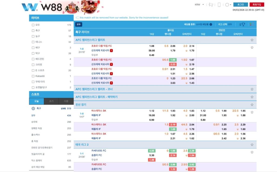Collapse the 친선 경기 section
Image resolution: width=277 pixels, height=172 pixels.
click(x=81, y=105)
